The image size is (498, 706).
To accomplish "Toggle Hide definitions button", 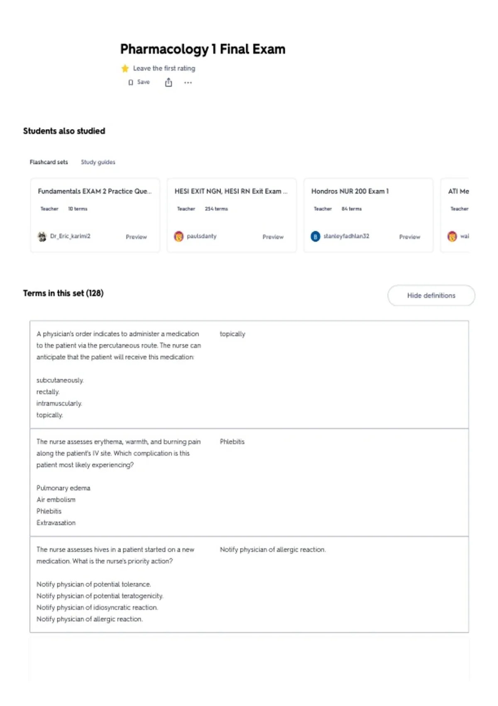I will point(431,295).
